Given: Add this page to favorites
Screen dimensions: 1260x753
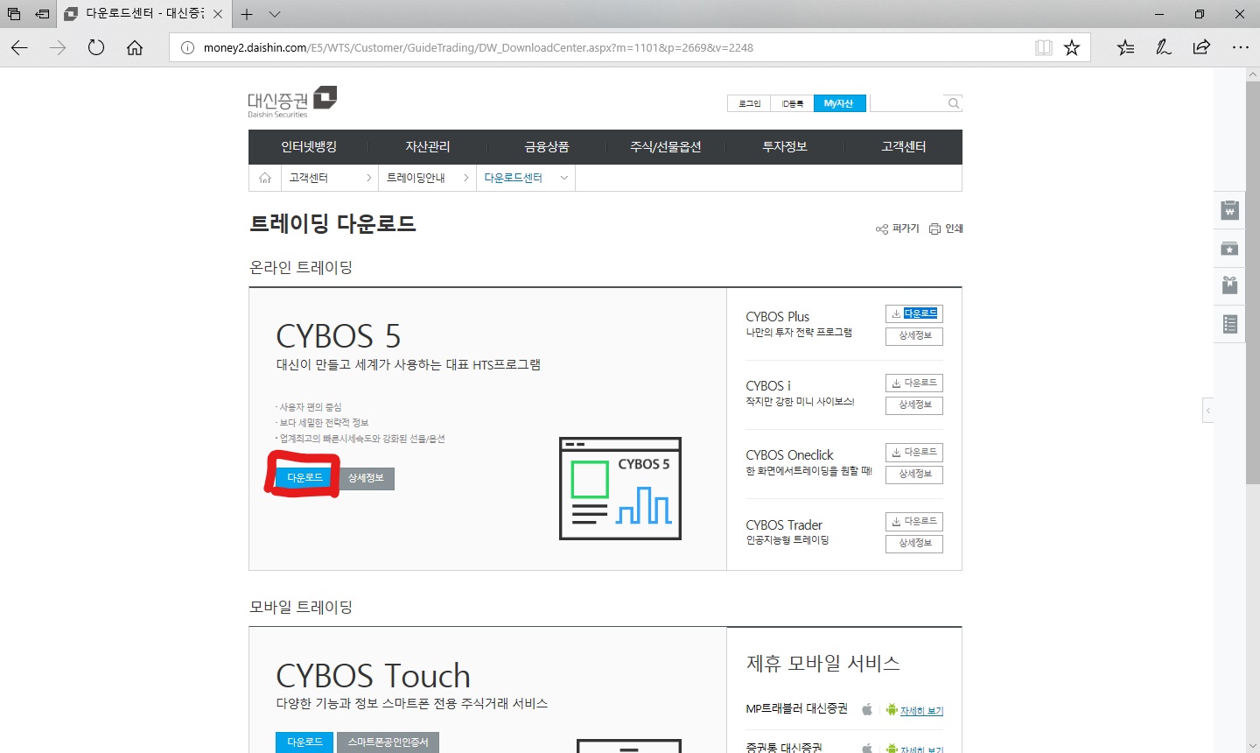Looking at the screenshot, I should pyautogui.click(x=1072, y=47).
